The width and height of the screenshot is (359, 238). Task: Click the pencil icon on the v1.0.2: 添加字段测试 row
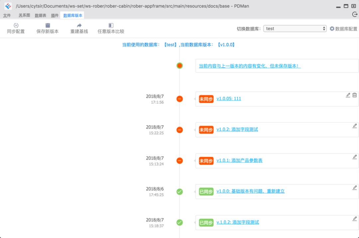coord(354,126)
